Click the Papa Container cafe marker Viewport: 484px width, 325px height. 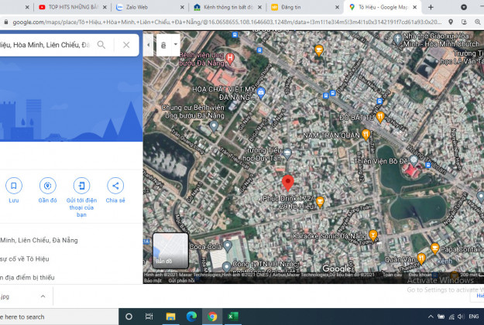click(x=434, y=248)
